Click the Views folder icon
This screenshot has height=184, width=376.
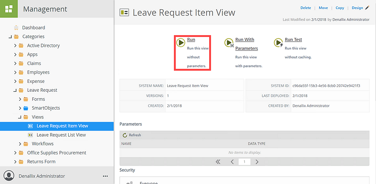[x=26, y=117]
